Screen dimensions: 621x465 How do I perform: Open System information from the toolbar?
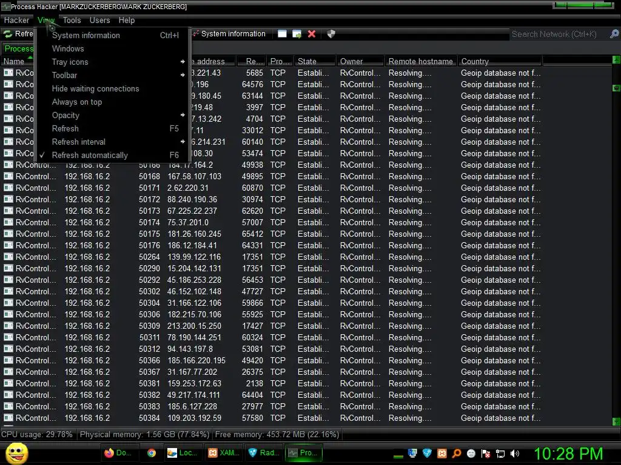(x=229, y=34)
